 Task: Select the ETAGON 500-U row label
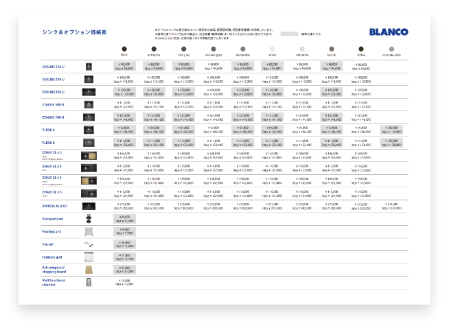(x=53, y=105)
